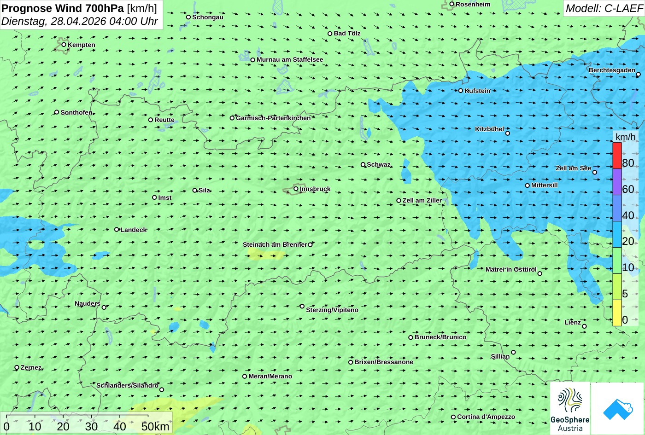Select the 'Schlanders/Silandro' label
Image resolution: width=645 pixels, height=435 pixels.
click(x=127, y=385)
